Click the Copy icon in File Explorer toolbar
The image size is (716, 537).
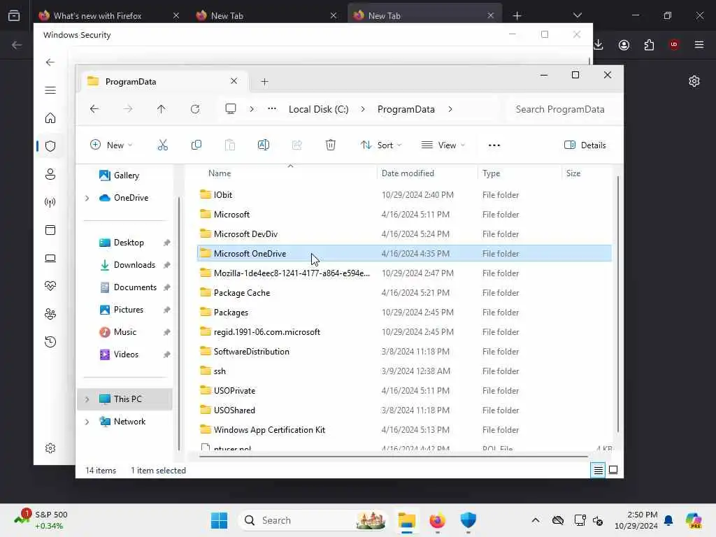tap(196, 145)
